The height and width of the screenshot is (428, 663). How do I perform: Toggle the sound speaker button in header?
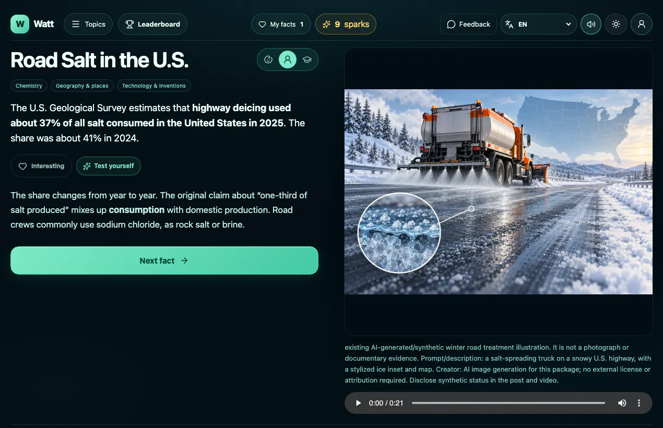[591, 24]
